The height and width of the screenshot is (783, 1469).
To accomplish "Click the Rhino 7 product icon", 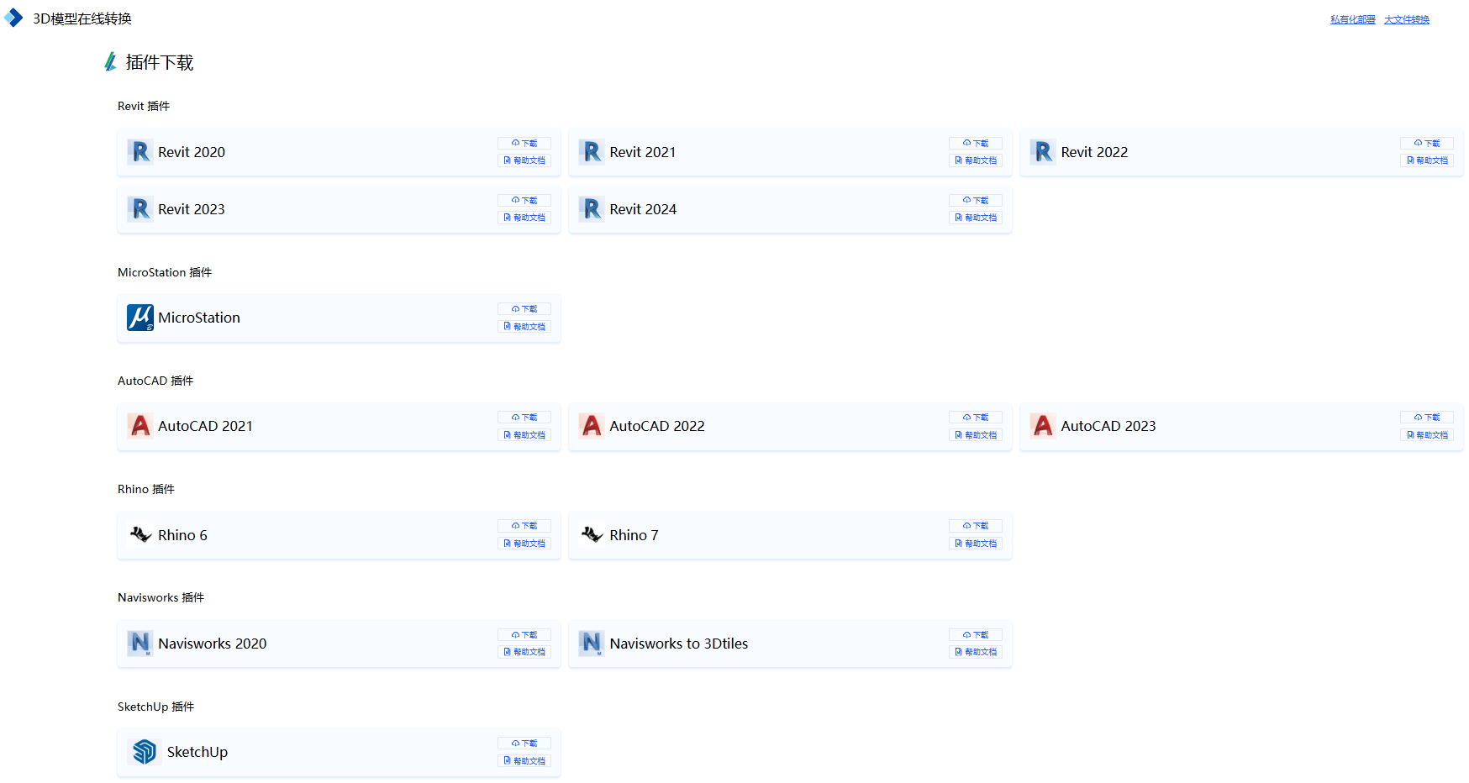I will coord(592,534).
